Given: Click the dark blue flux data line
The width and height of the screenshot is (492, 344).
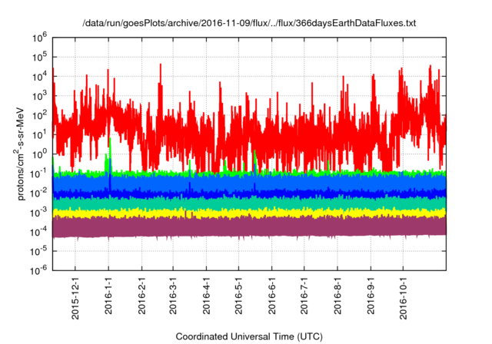Looking at the screenshot, I should (x=249, y=194).
